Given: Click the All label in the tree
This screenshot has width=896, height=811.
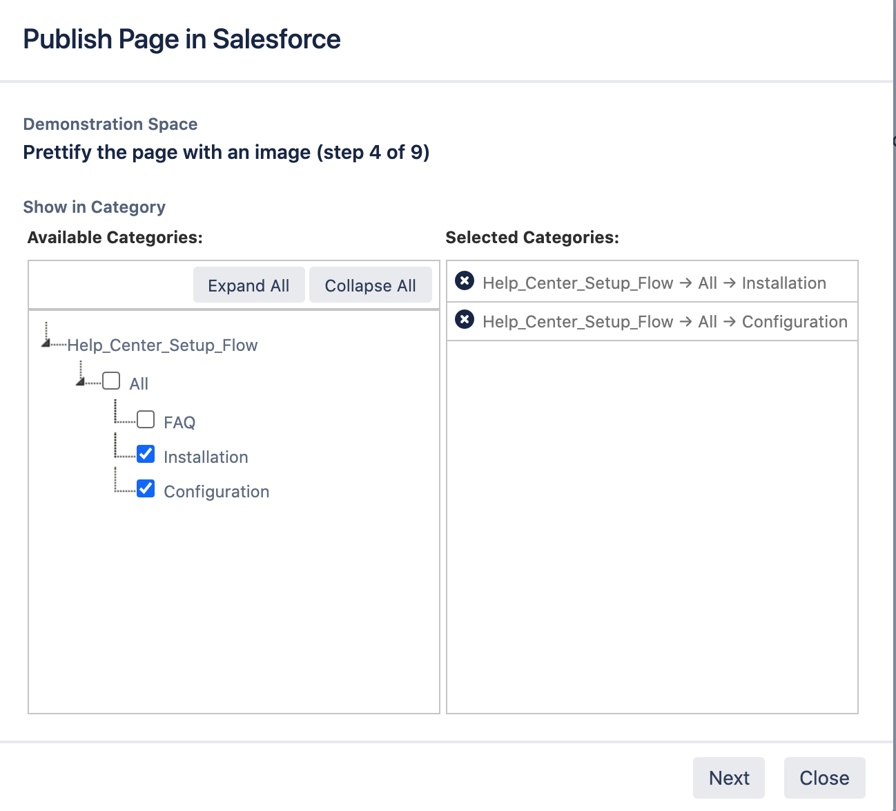Looking at the screenshot, I should (x=139, y=384).
